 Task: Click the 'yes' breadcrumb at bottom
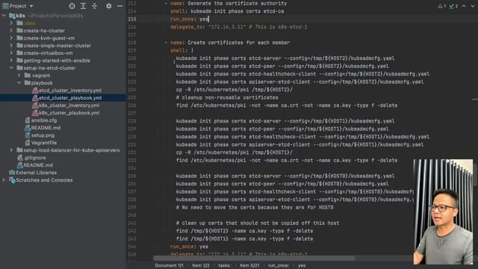coord(302,266)
